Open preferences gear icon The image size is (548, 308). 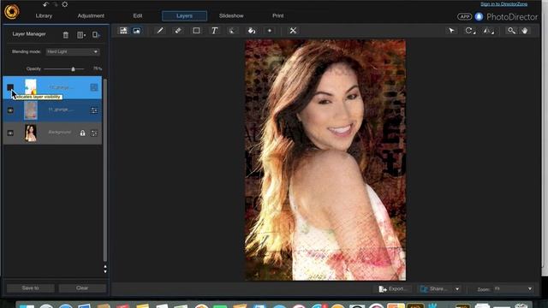[65, 4]
